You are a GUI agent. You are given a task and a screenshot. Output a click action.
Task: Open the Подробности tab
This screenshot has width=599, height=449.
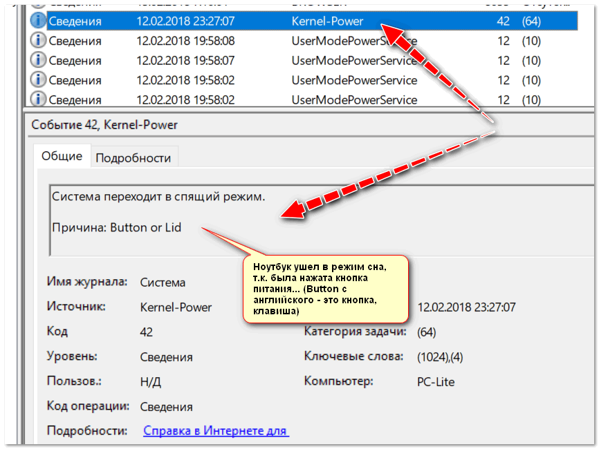point(133,158)
